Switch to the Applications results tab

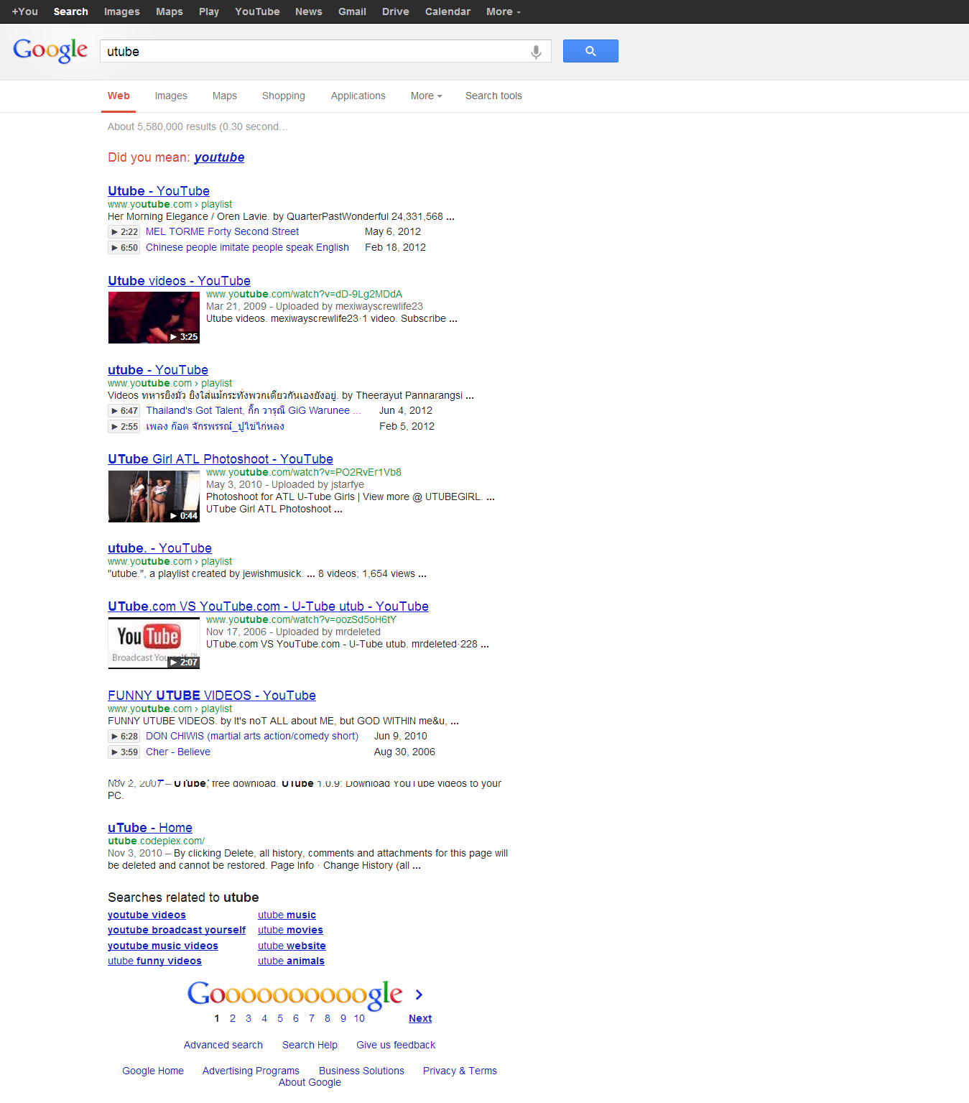click(x=358, y=96)
